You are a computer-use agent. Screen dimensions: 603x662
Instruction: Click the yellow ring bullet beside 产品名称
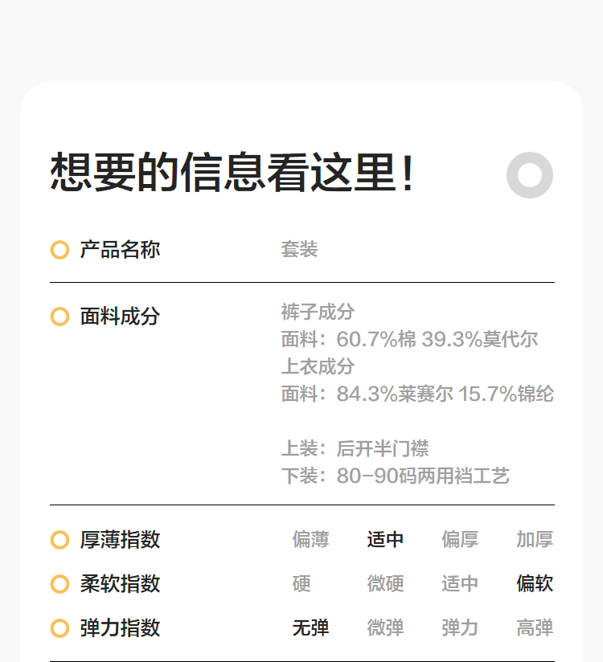coord(59,250)
